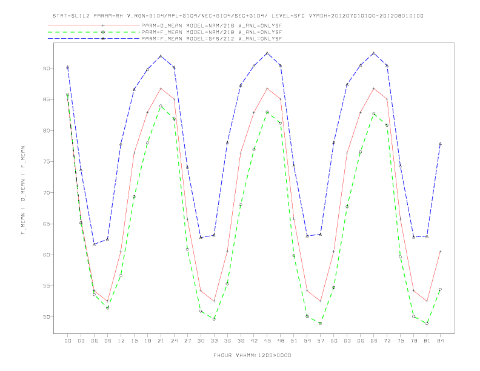480x371 pixels.
Task: Click x-axis forecast hour label 39
Action: pos(241,341)
